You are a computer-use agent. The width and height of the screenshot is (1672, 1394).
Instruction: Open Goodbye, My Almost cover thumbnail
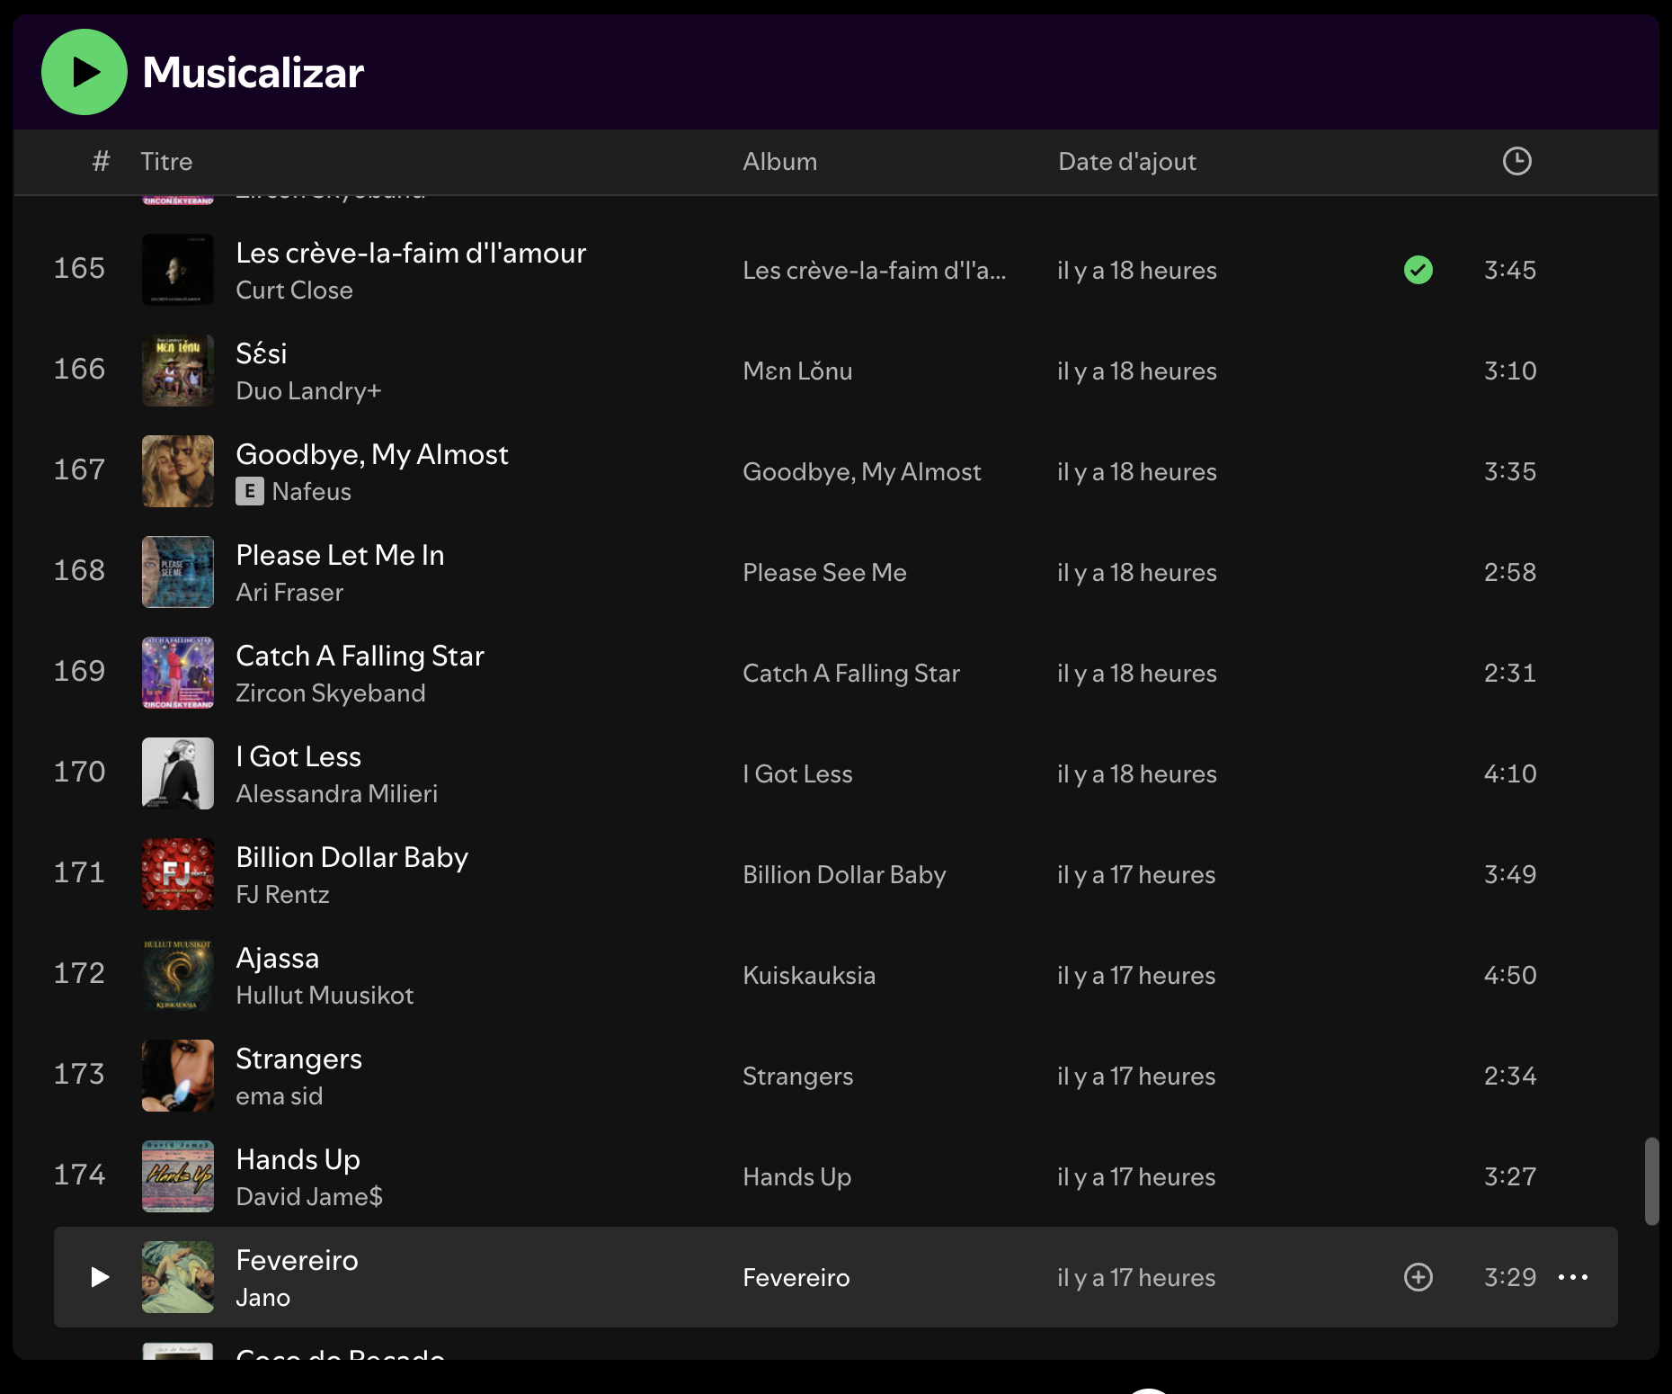pos(178,471)
